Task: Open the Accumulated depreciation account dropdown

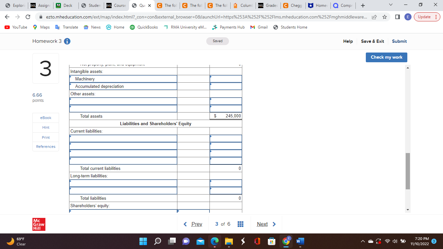Action: [x=123, y=86]
